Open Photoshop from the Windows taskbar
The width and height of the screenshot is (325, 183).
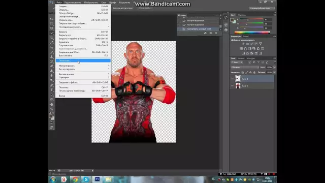(97, 179)
